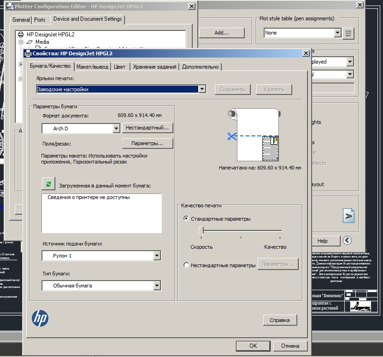Click the portrait orientation letter A icon
The height and width of the screenshot is (357, 383).
(x=348, y=216)
